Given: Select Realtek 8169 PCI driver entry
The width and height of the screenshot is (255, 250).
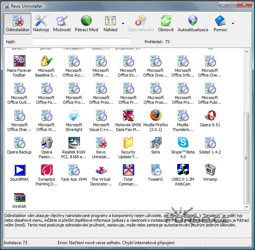Looking at the screenshot, I should coord(74,148).
